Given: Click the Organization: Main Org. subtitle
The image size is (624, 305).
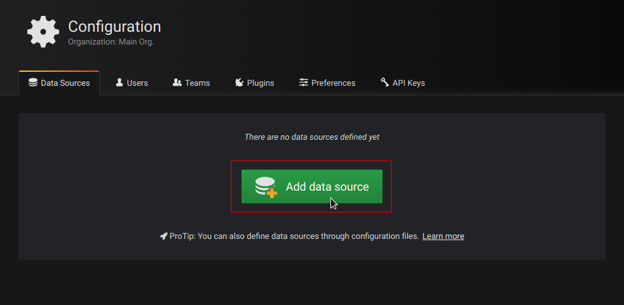Looking at the screenshot, I should [x=111, y=42].
